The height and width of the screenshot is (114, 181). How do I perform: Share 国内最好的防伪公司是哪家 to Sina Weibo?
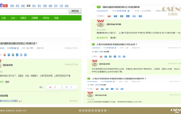pyautogui.click(x=109, y=16)
